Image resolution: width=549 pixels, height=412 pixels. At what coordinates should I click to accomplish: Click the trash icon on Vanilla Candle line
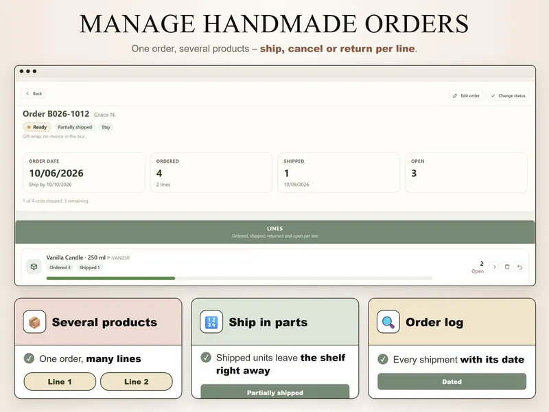click(507, 267)
